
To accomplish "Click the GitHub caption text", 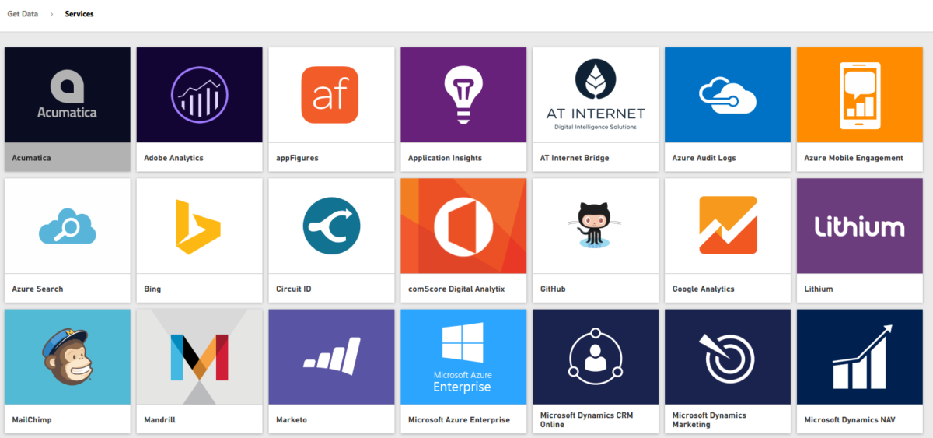I will pyautogui.click(x=553, y=289).
